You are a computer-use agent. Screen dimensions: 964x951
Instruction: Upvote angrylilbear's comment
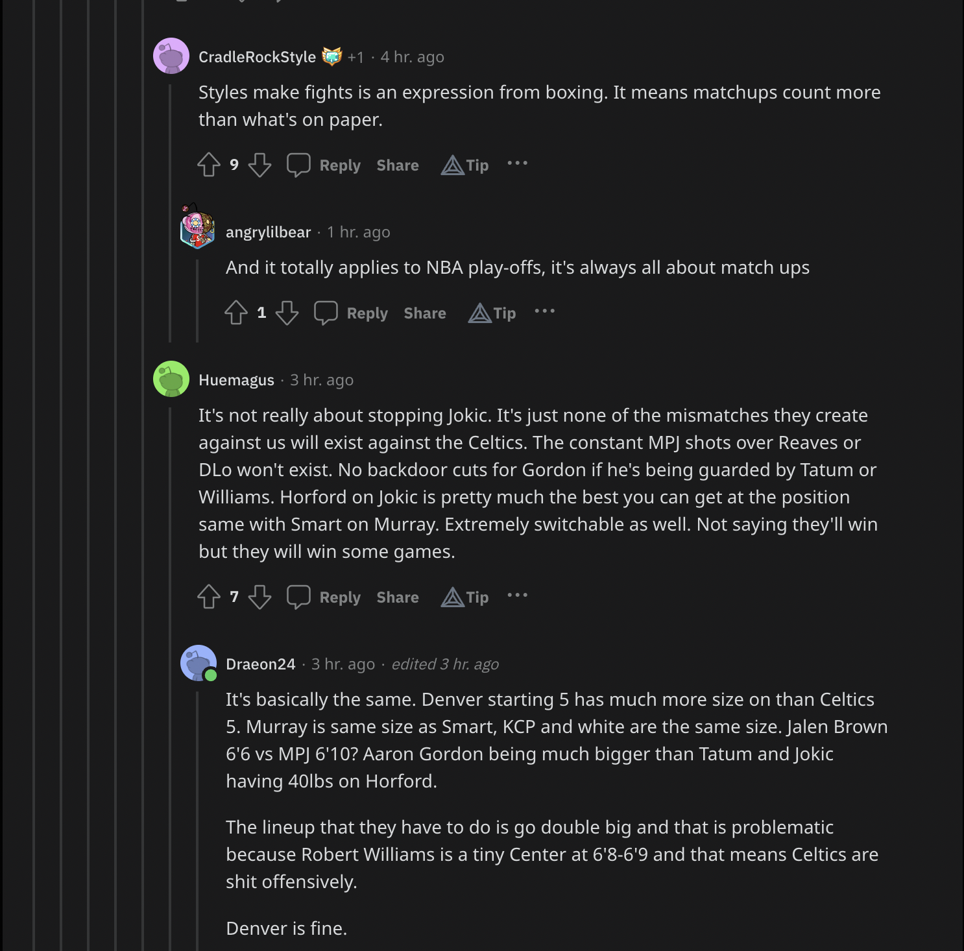point(236,313)
